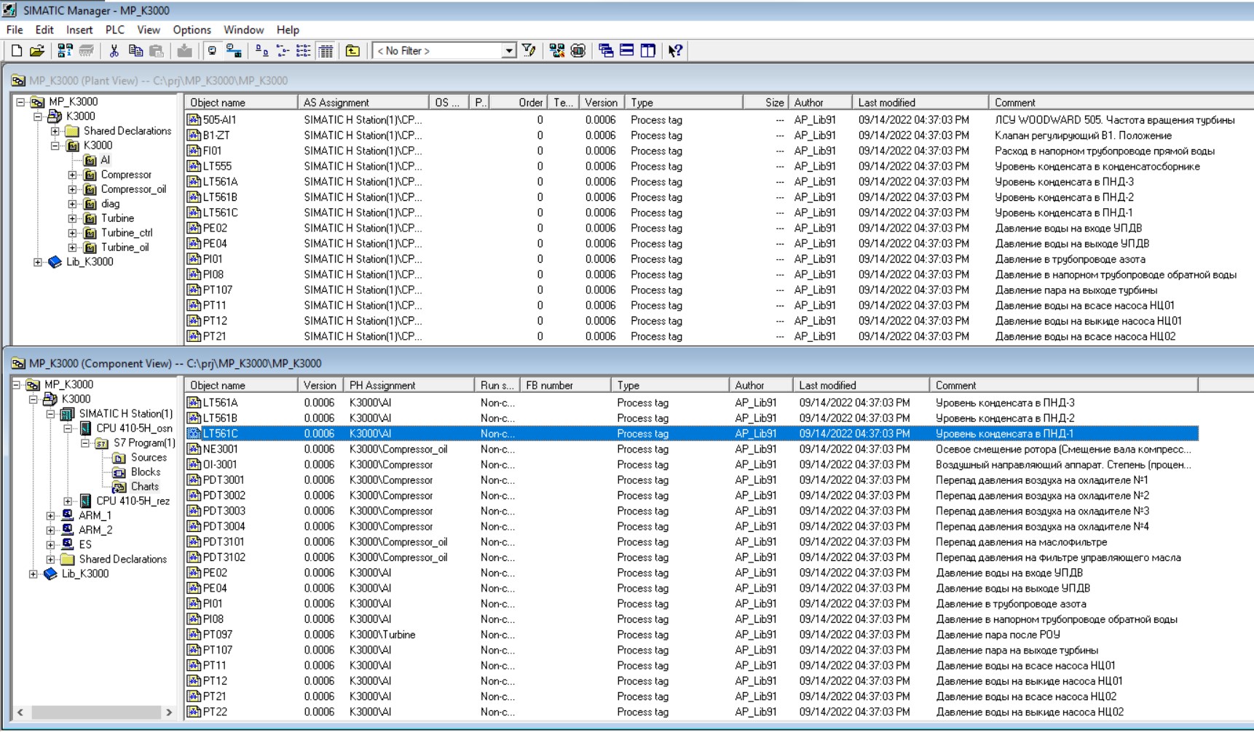This screenshot has width=1254, height=732.
Task: Open the Edit menu
Action: pos(44,30)
